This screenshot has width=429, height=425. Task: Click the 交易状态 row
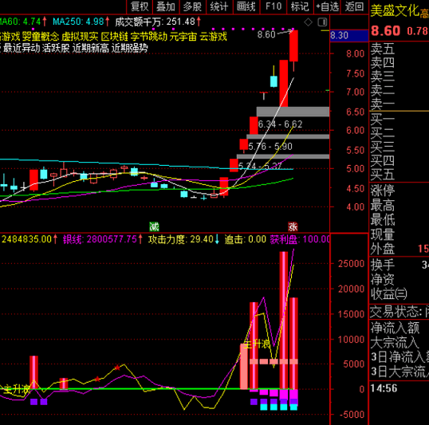point(399,312)
